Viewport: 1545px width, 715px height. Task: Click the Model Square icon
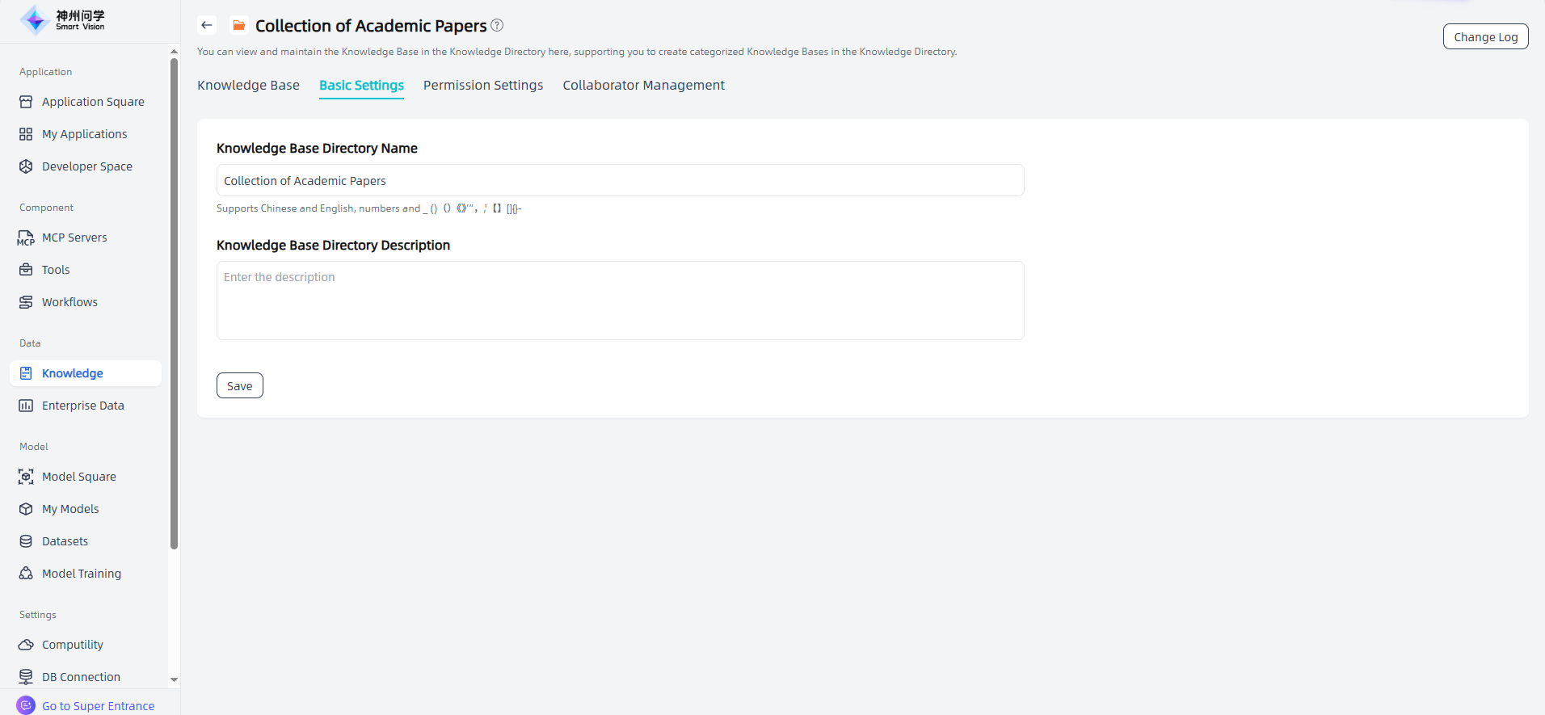[26, 477]
